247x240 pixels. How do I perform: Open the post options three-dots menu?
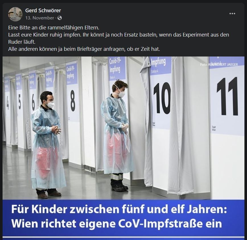coord(232,14)
